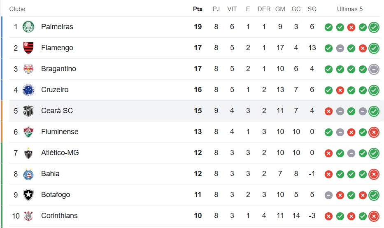Click Fluminense's latest loss result icon
Screen dimensions: 384x228
click(x=374, y=132)
